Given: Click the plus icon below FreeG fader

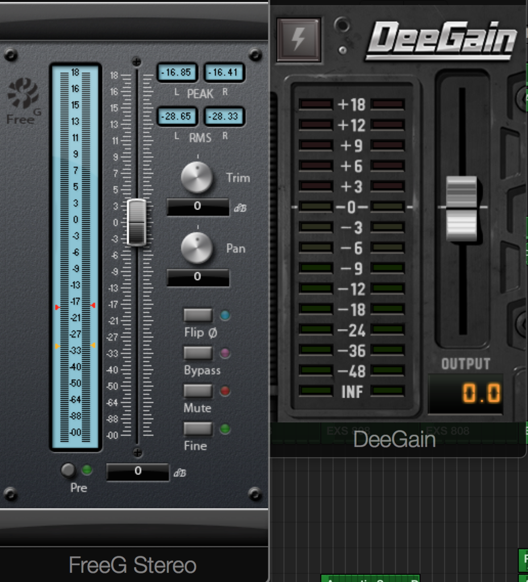Looking at the screenshot, I should pyautogui.click(x=138, y=452).
